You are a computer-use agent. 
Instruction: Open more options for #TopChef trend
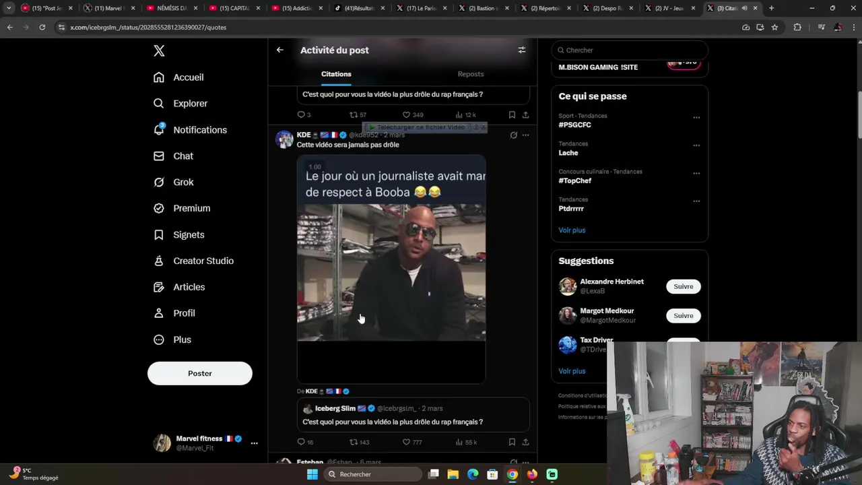pyautogui.click(x=696, y=173)
